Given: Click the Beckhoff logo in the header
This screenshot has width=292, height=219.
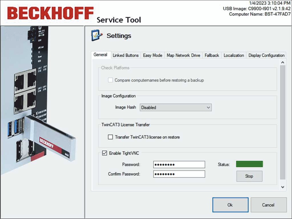Looking at the screenshot, I should pos(50,13).
